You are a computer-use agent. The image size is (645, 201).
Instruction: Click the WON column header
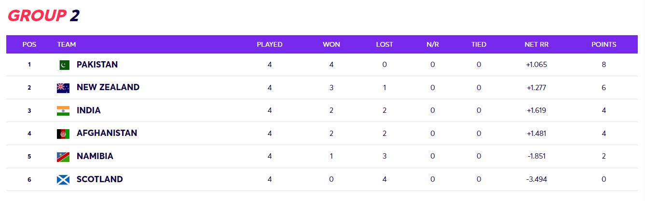coord(331,44)
